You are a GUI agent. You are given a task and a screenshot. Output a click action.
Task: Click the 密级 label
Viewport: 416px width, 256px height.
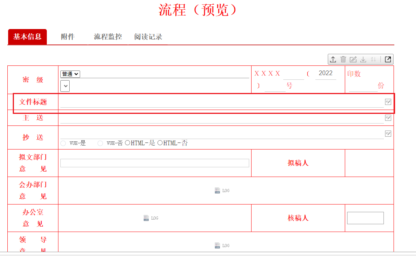coord(33,80)
